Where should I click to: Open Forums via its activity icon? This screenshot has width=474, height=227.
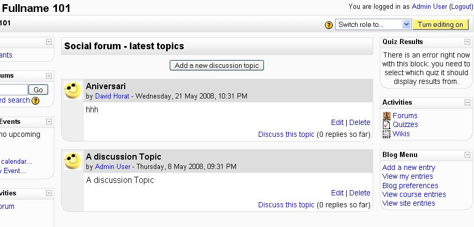[x=387, y=116]
